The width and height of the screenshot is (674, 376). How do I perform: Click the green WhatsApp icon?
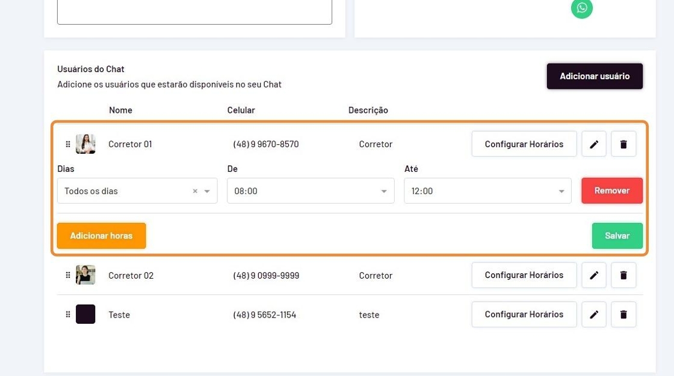pyautogui.click(x=582, y=8)
